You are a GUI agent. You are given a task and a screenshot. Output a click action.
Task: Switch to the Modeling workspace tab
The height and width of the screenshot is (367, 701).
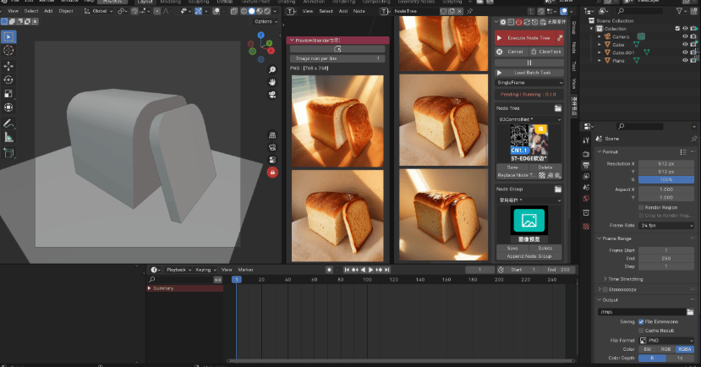(172, 3)
